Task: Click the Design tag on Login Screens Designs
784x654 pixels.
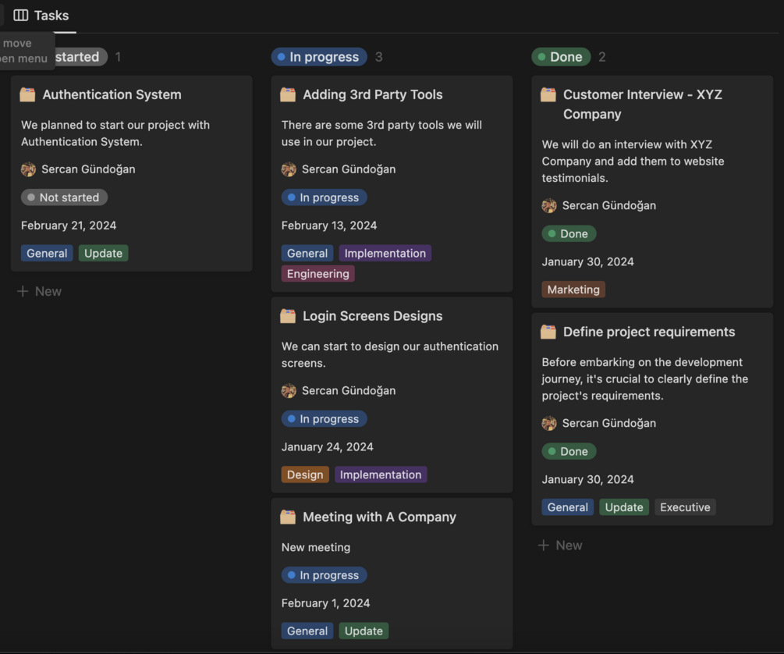Action: pyautogui.click(x=305, y=475)
